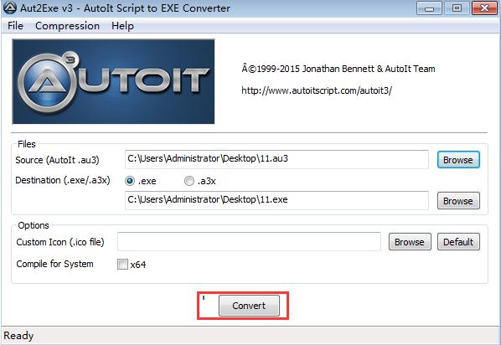Browse for the destination exe file
Viewport: 501px width, 345px height.
pyautogui.click(x=458, y=201)
